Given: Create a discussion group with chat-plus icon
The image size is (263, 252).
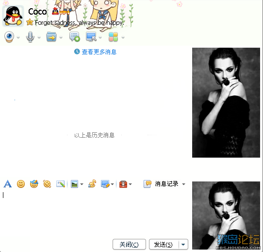Looking at the screenshot, I should pos(75,37).
